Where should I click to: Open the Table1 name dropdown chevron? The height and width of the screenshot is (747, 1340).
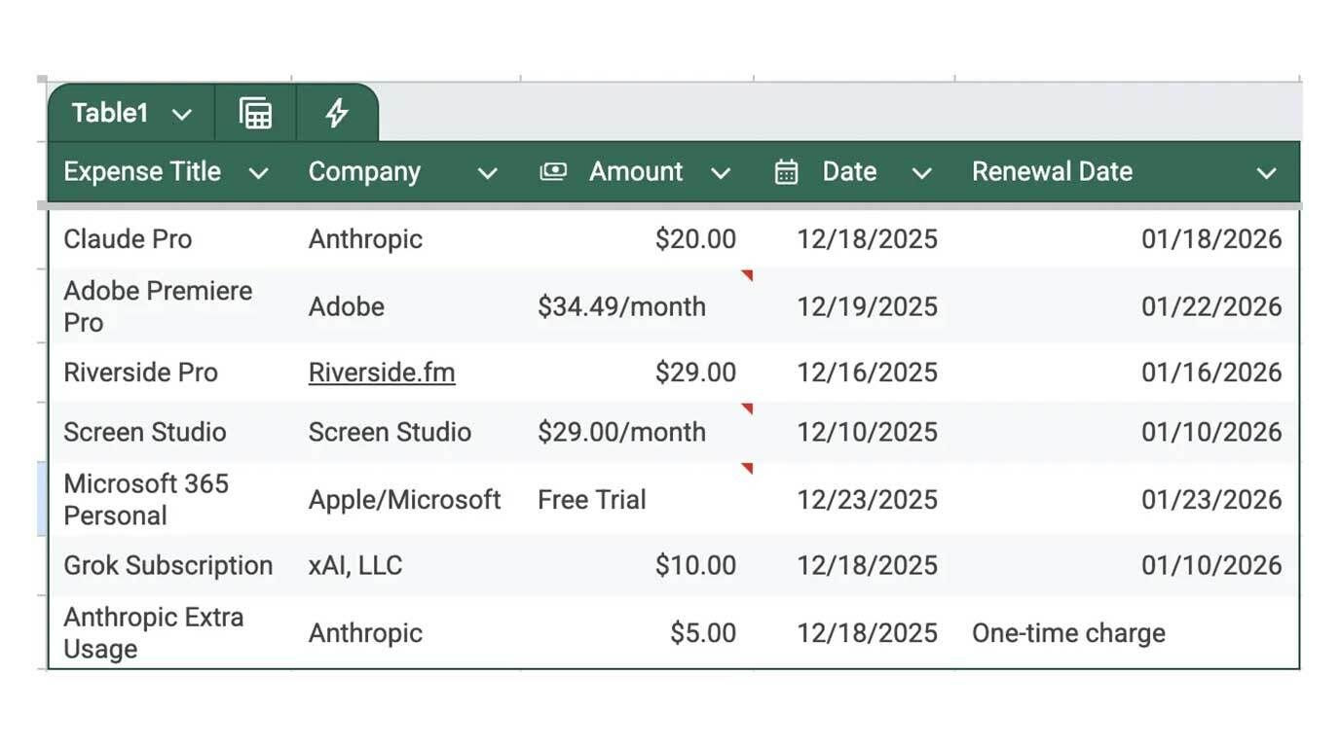[181, 112]
